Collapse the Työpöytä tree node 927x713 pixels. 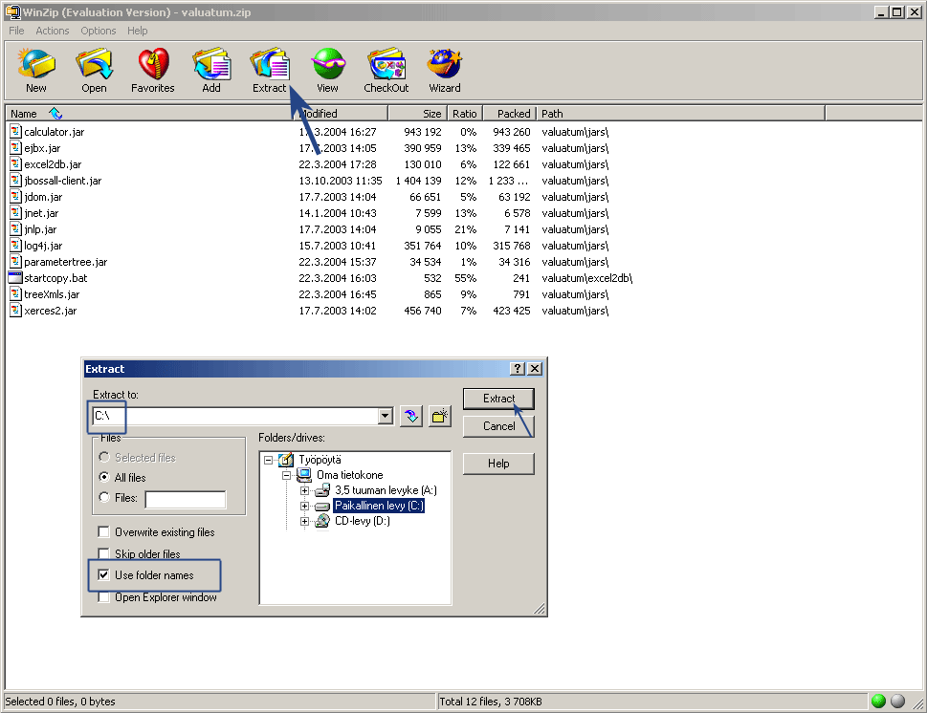269,460
